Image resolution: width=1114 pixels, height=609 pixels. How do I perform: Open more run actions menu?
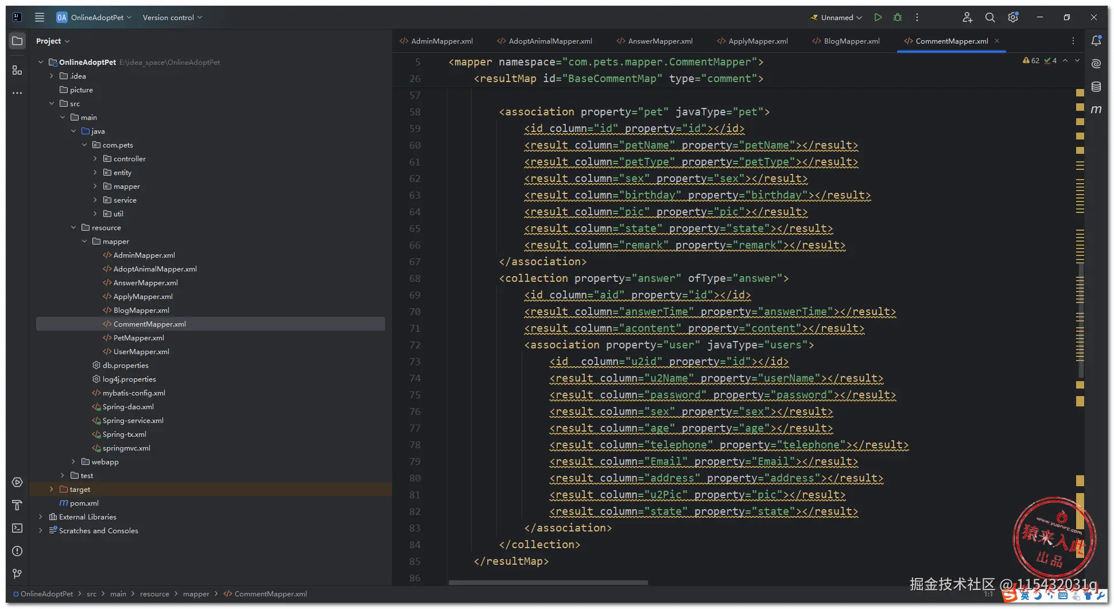[x=917, y=17]
